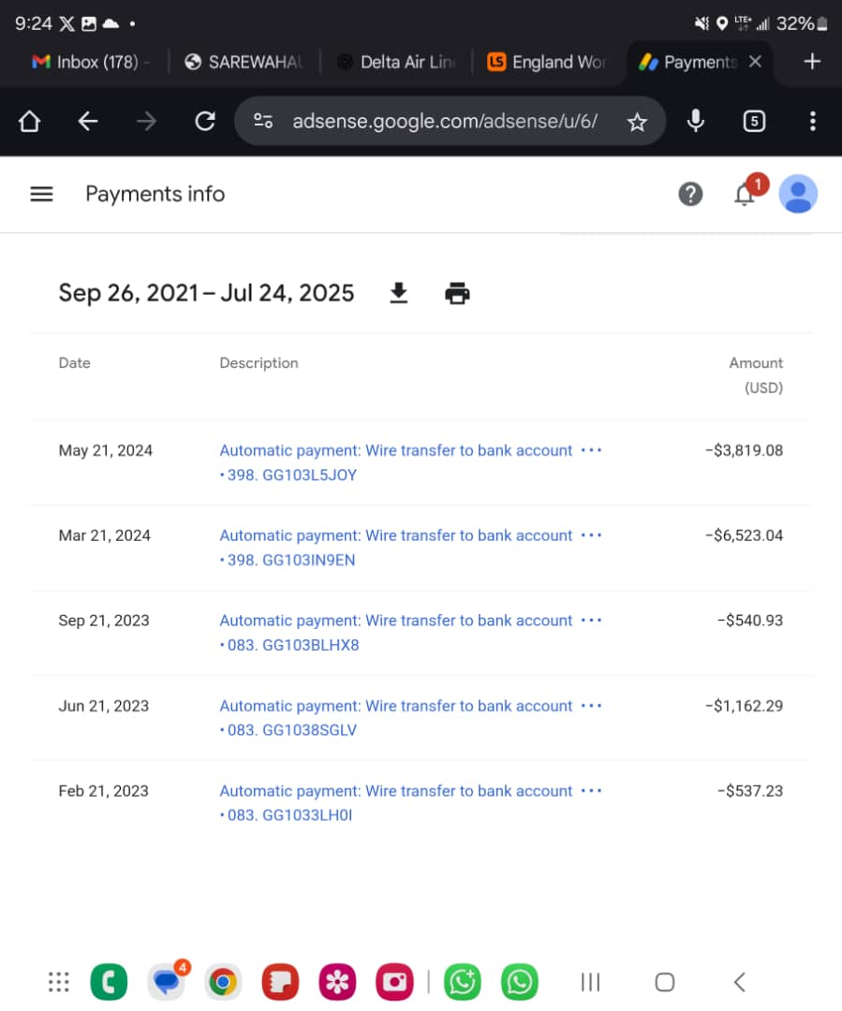Open the AdSense hamburger navigation menu
The width and height of the screenshot is (842, 1011).
[41, 194]
